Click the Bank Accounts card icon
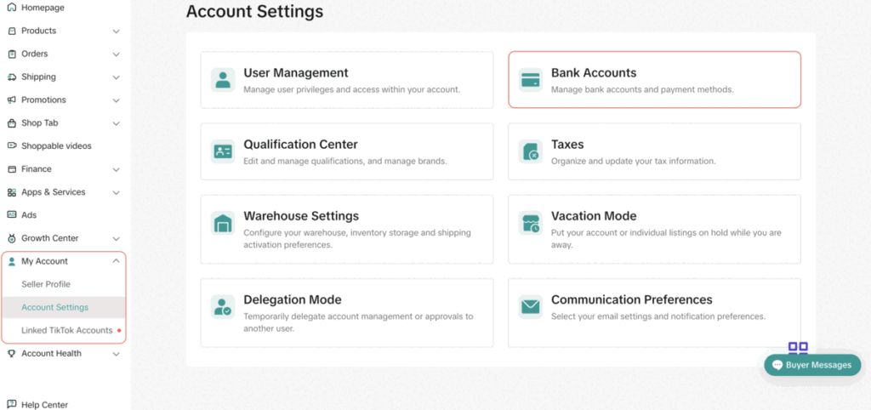The width and height of the screenshot is (871, 410). [x=531, y=80]
